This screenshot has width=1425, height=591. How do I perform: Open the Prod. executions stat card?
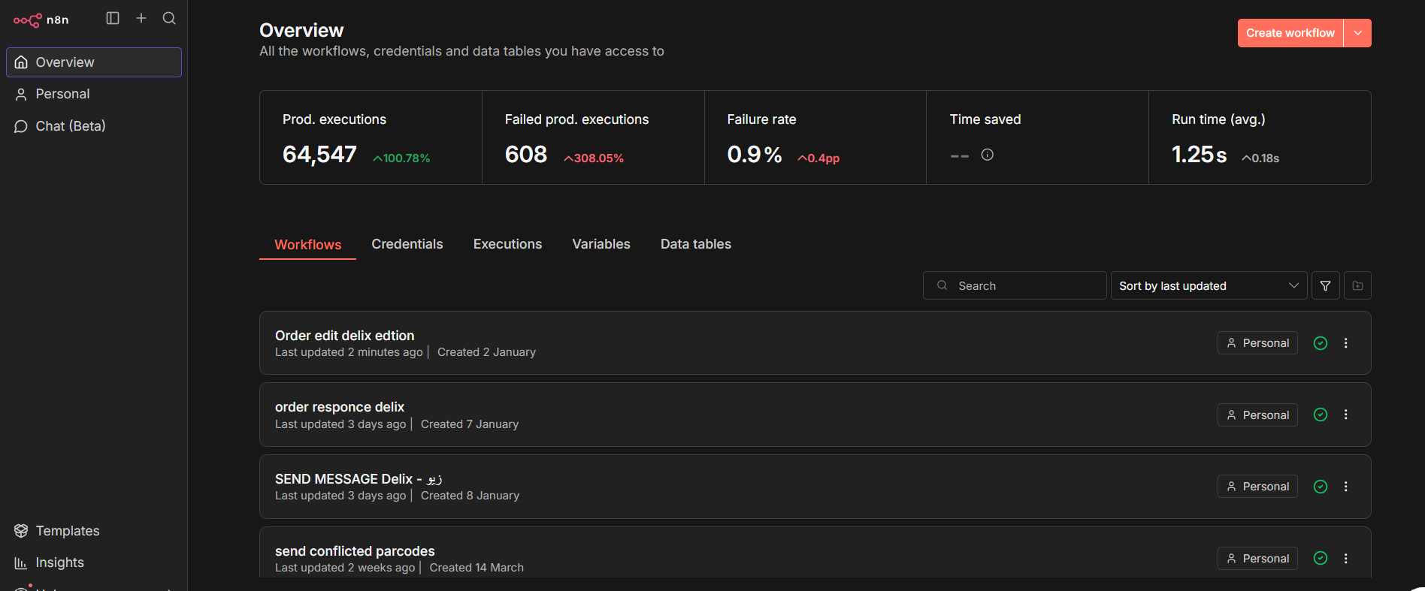click(371, 137)
